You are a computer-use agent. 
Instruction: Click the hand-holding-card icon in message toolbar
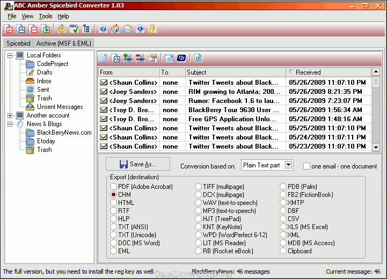(x=152, y=58)
